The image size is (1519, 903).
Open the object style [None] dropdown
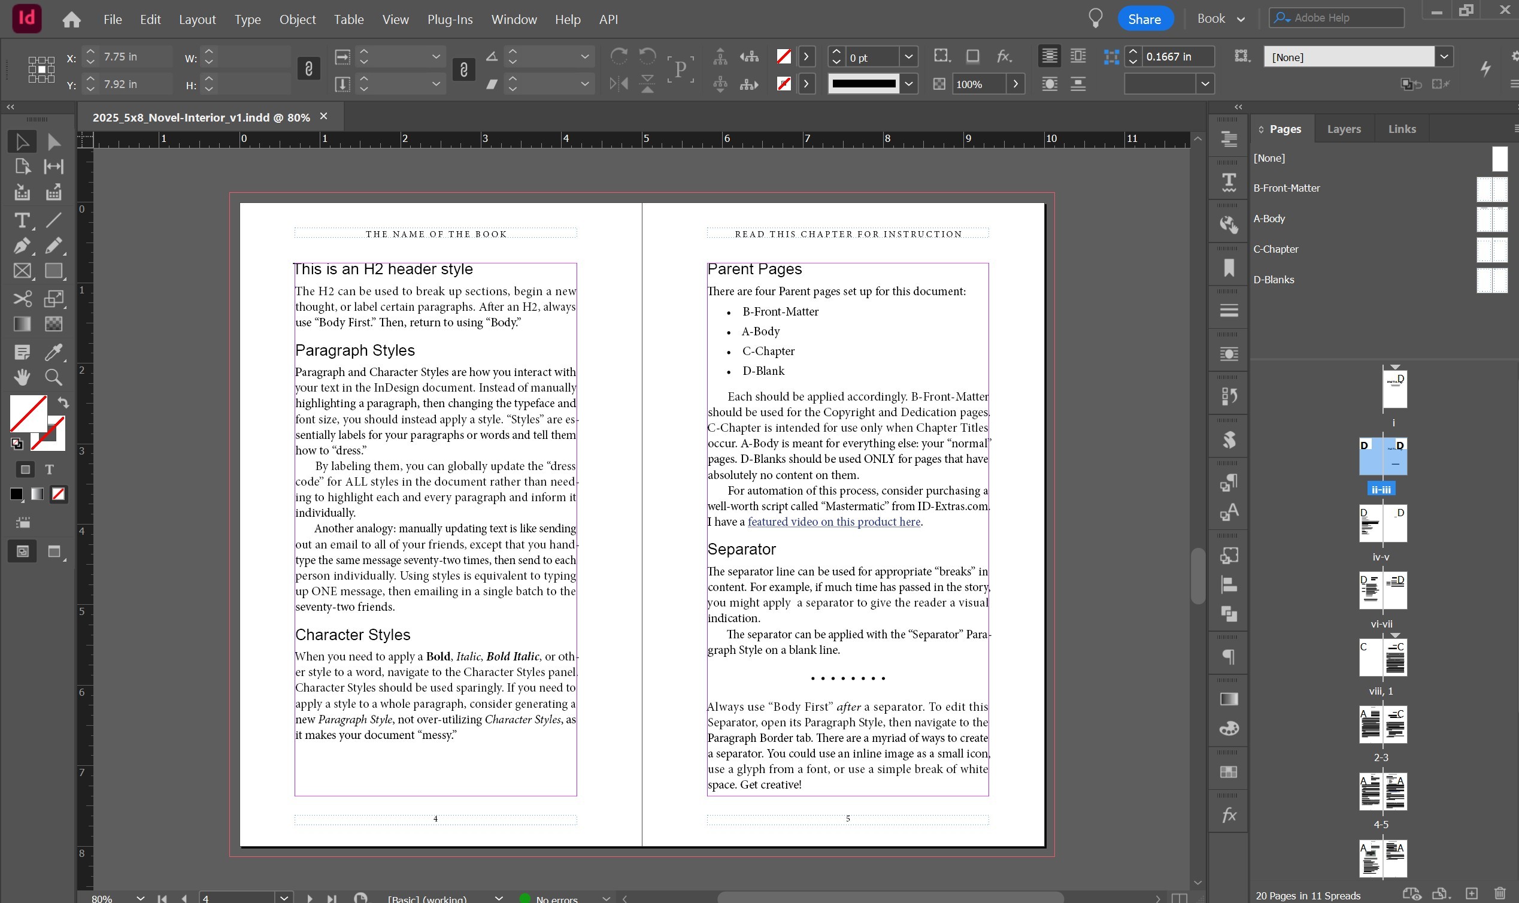pos(1444,57)
